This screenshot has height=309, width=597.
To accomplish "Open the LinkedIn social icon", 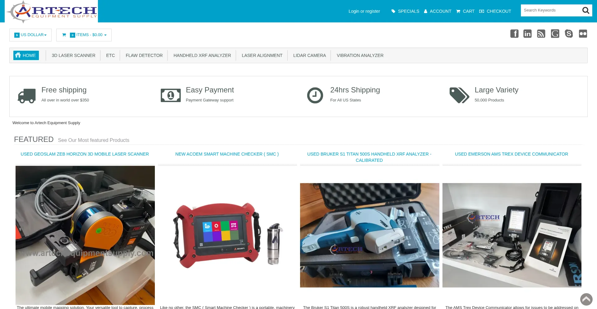I will [527, 34].
